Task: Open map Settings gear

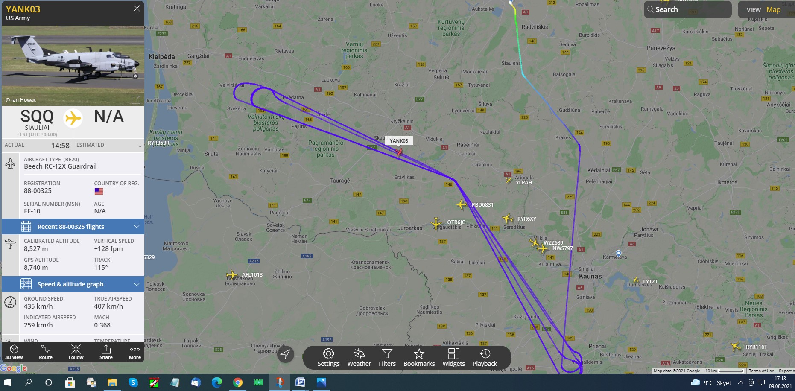Action: [x=328, y=358]
